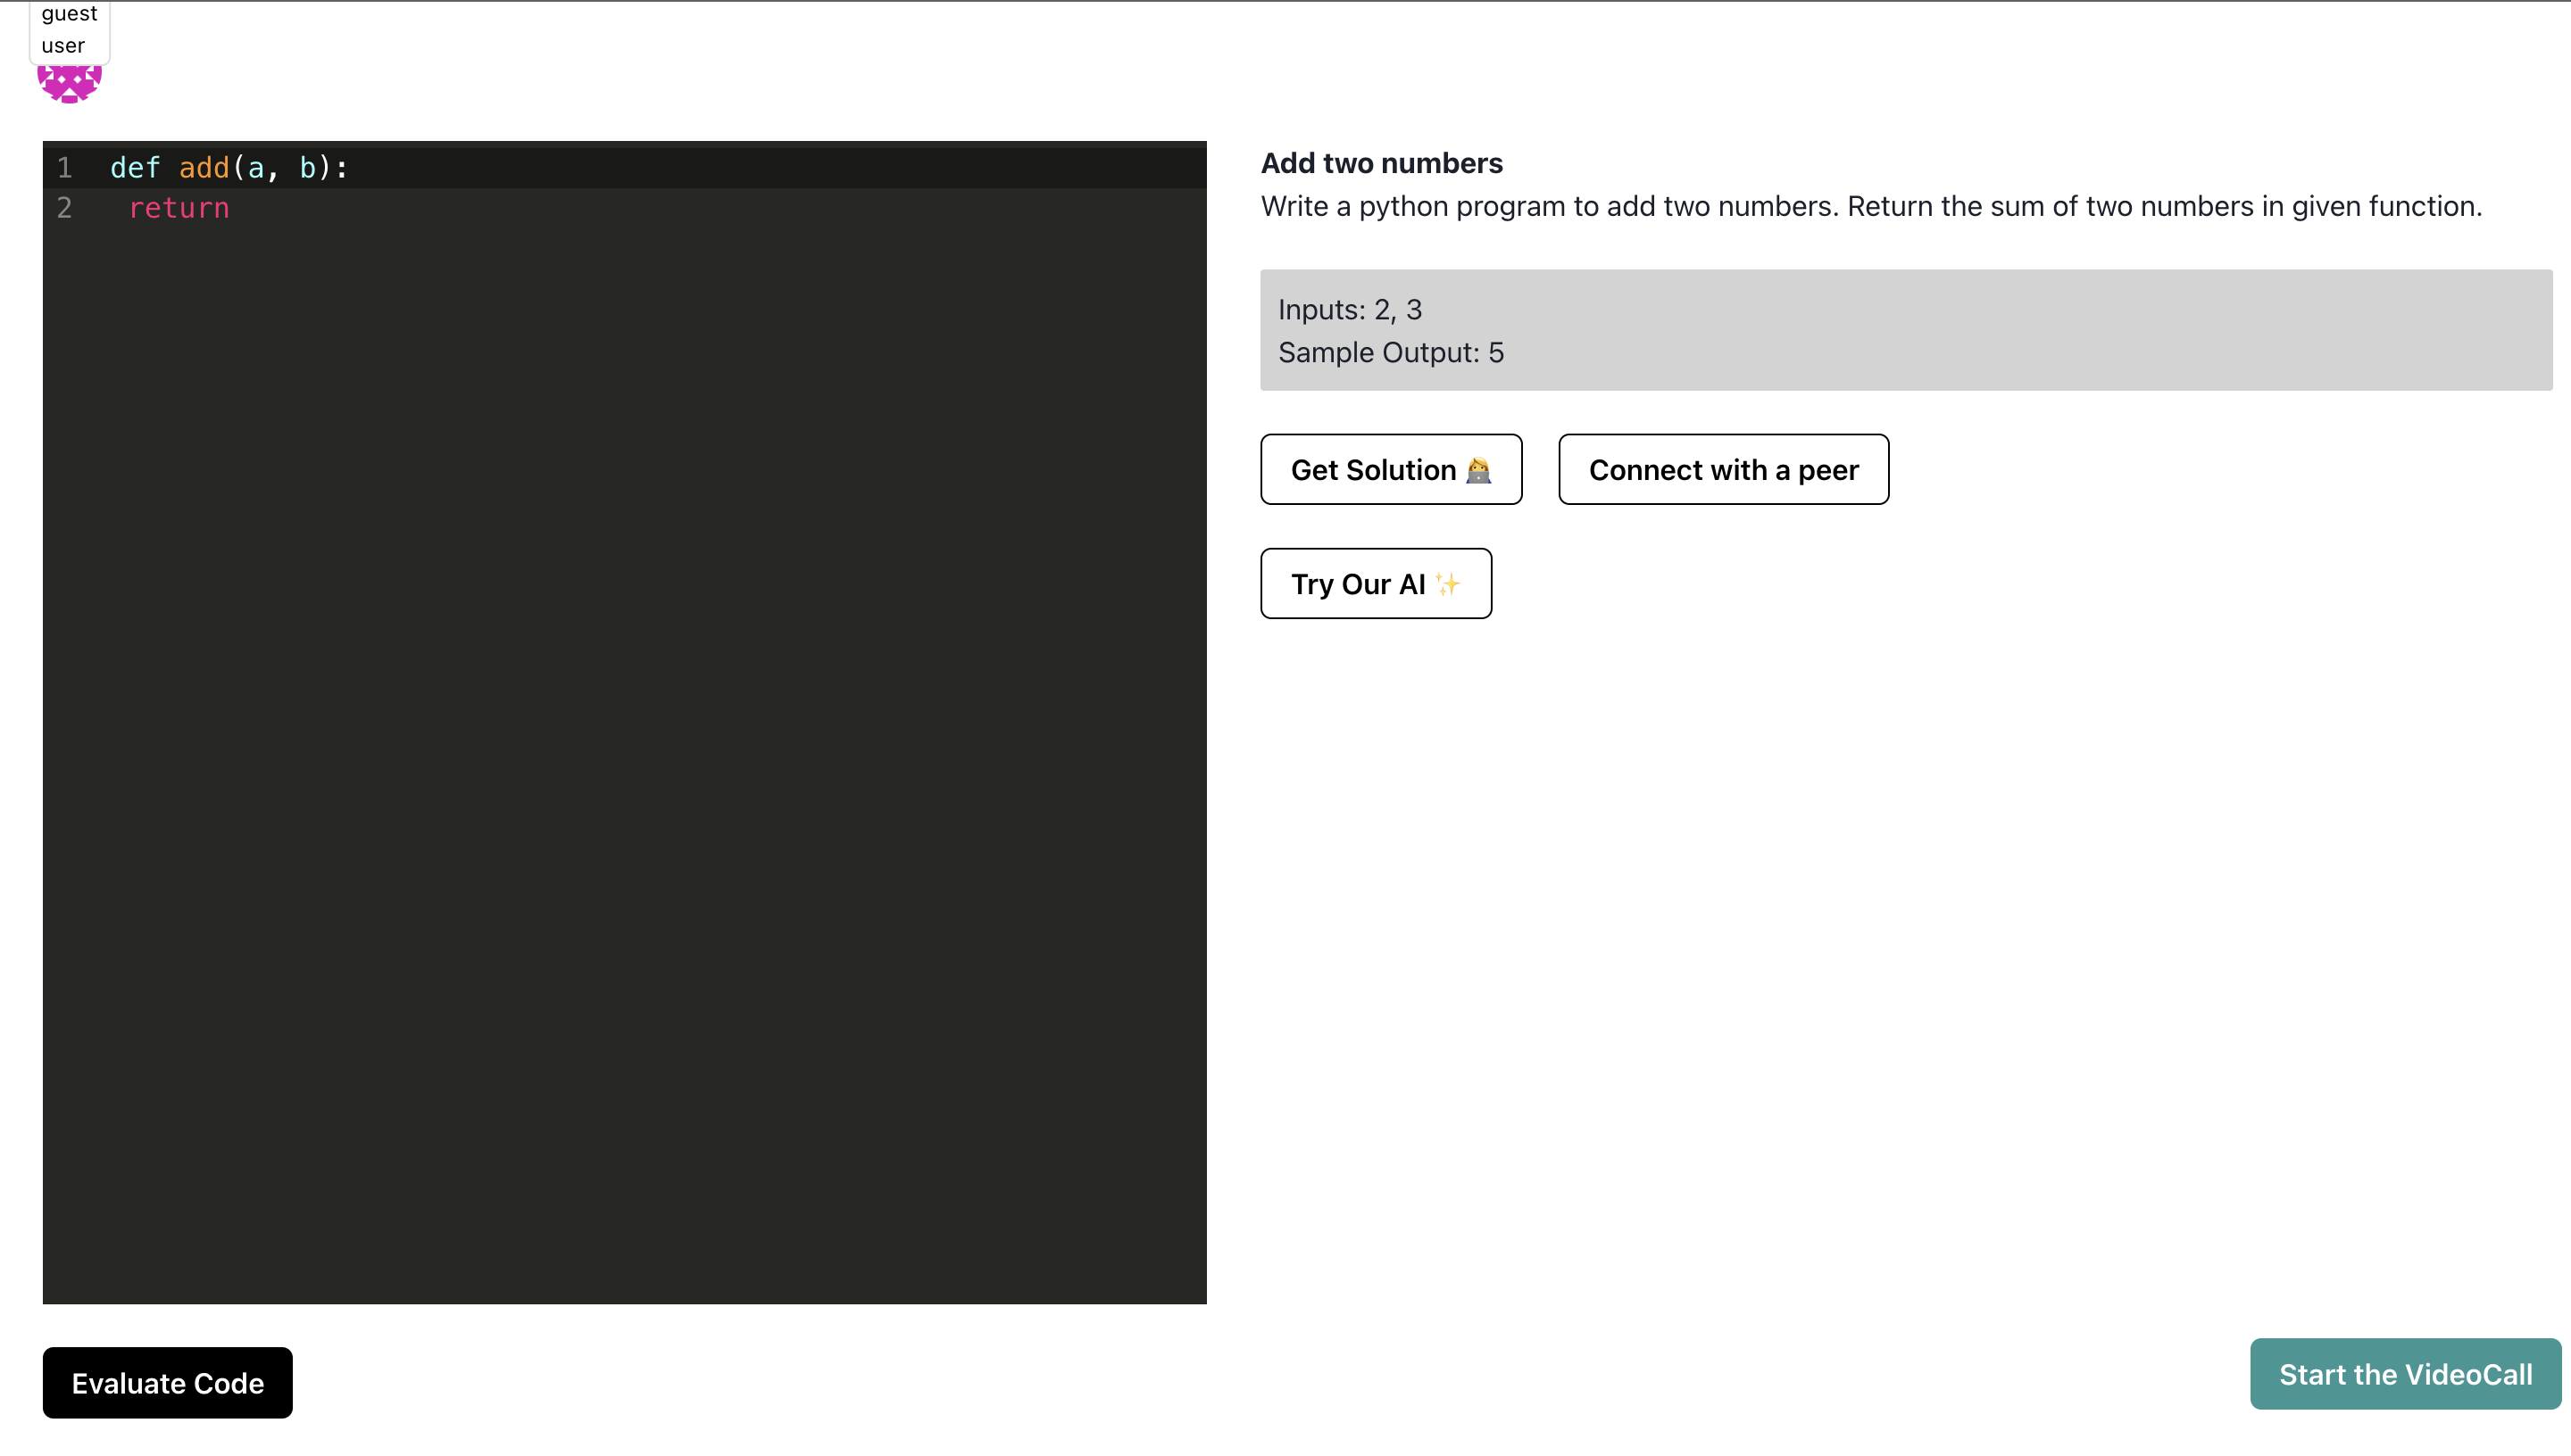Open Connect with a peer
2571x1456 pixels.
(x=1723, y=470)
